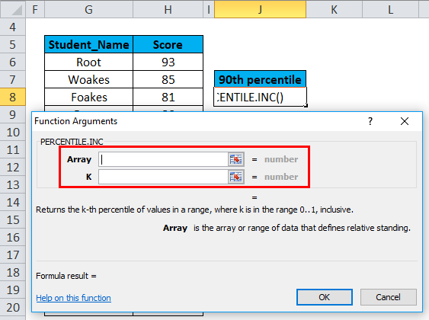This screenshot has height=320, width=429.
Task: Click into the Array input field
Action: (x=163, y=159)
